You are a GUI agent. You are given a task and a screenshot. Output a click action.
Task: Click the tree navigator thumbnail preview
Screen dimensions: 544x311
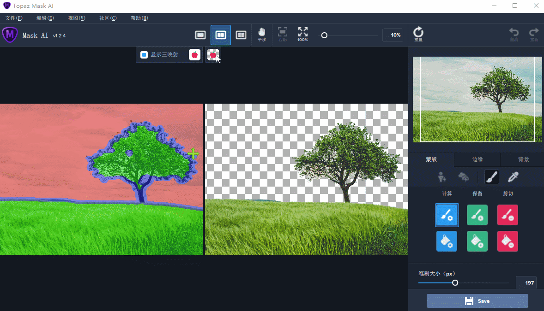pos(477,100)
